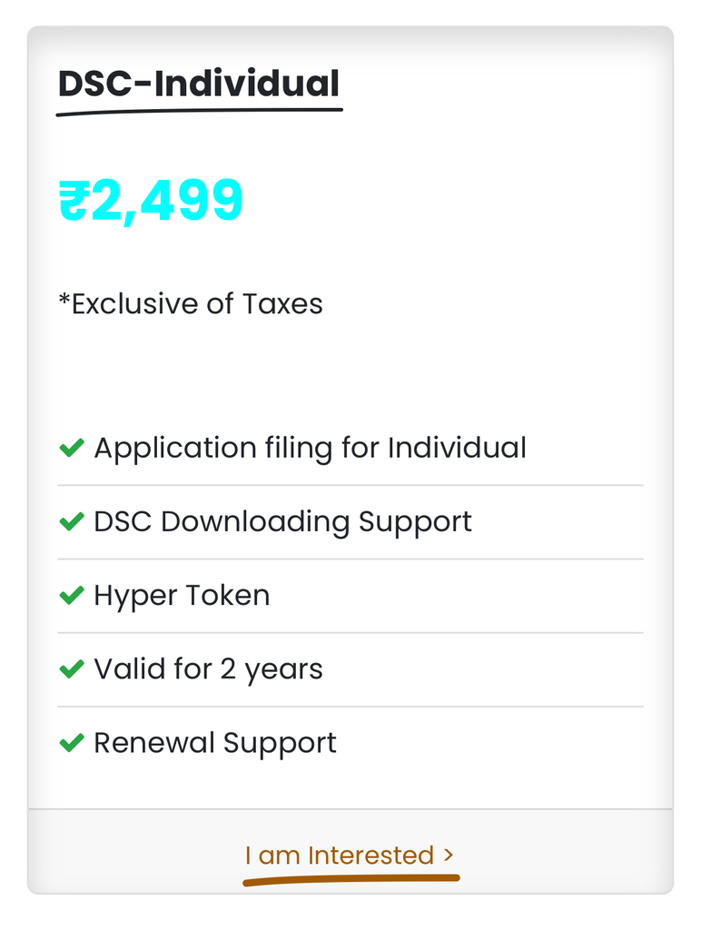701x930 pixels.
Task: Click the arrow chevron after I am Interested
Action: pyautogui.click(x=449, y=855)
